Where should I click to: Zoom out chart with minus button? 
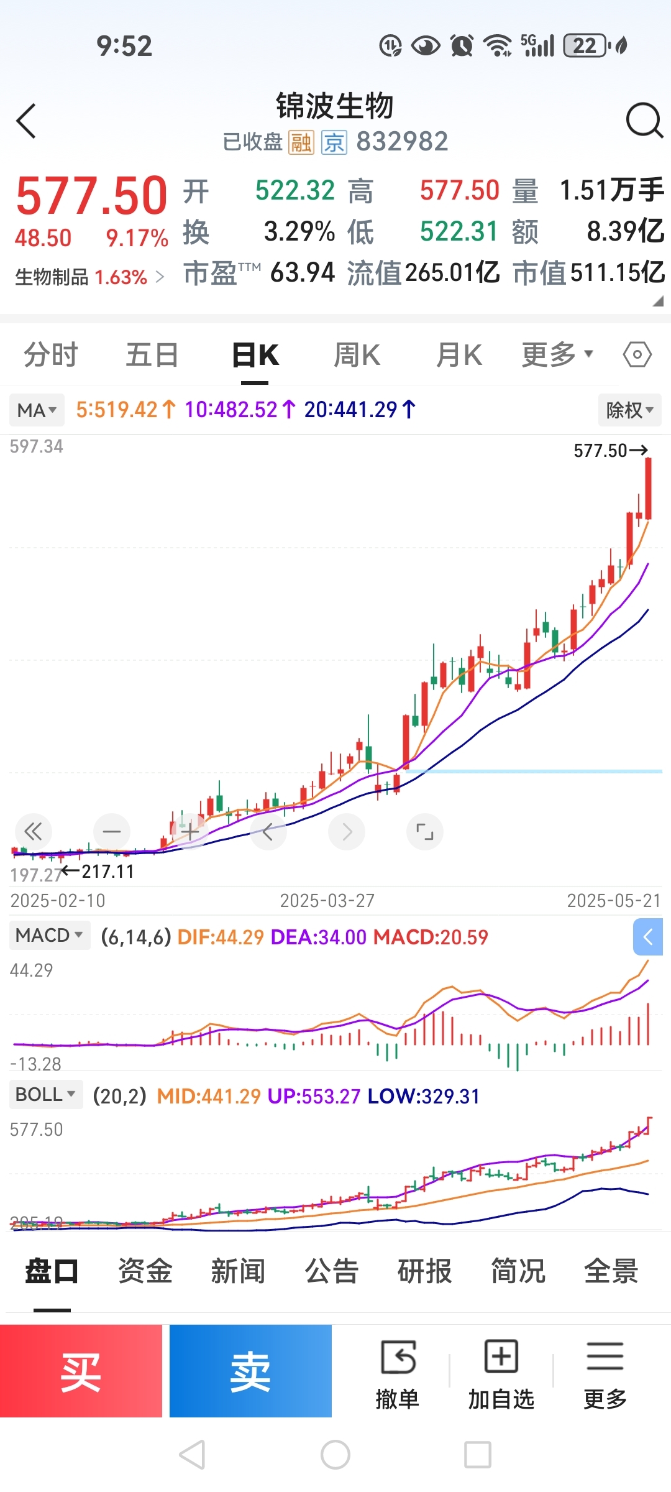point(112,832)
